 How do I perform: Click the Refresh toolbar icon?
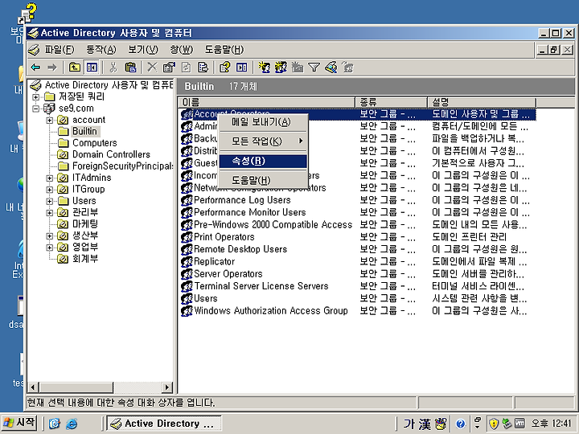(186, 68)
